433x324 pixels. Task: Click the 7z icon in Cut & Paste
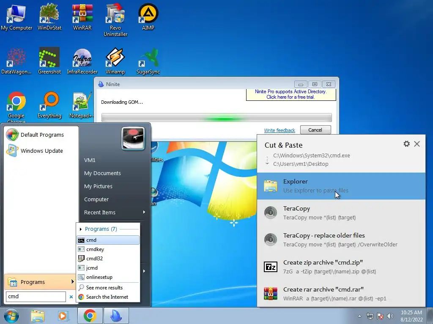point(271,267)
